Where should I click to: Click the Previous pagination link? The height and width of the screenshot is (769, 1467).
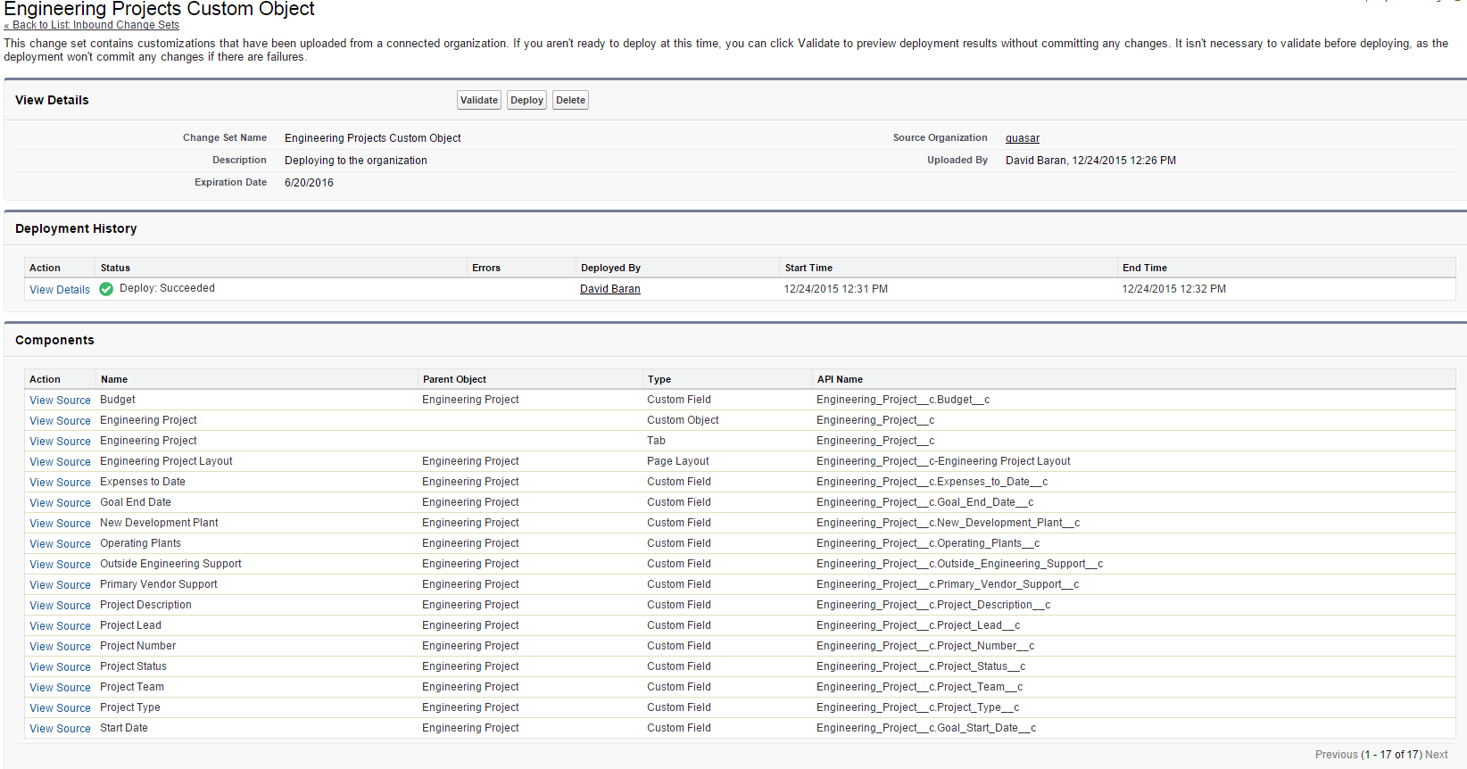pos(1336,755)
